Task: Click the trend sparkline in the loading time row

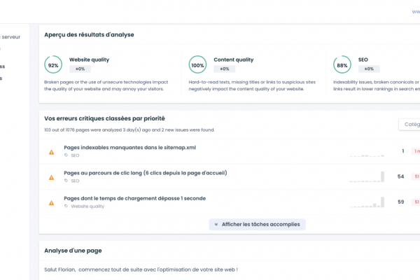Action: [367, 202]
